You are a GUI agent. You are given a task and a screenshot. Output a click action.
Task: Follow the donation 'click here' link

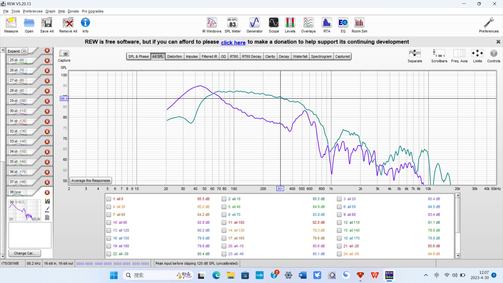pyautogui.click(x=233, y=42)
